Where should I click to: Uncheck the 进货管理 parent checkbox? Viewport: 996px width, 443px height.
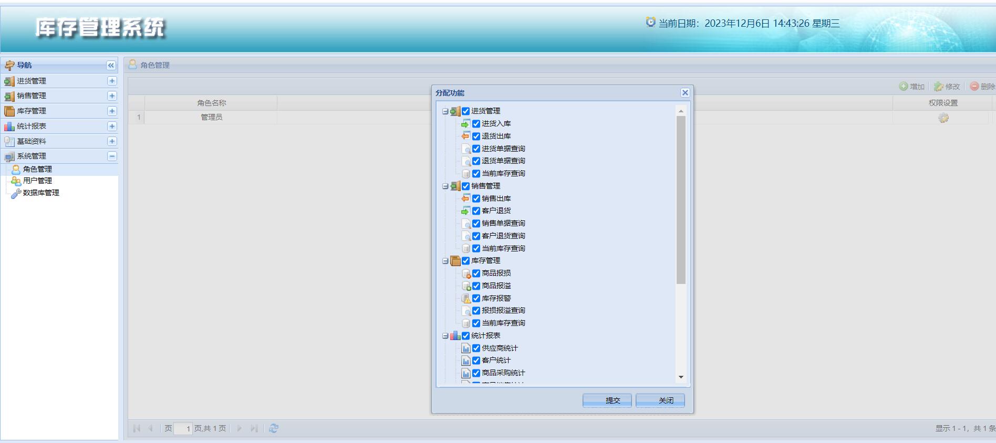(465, 111)
